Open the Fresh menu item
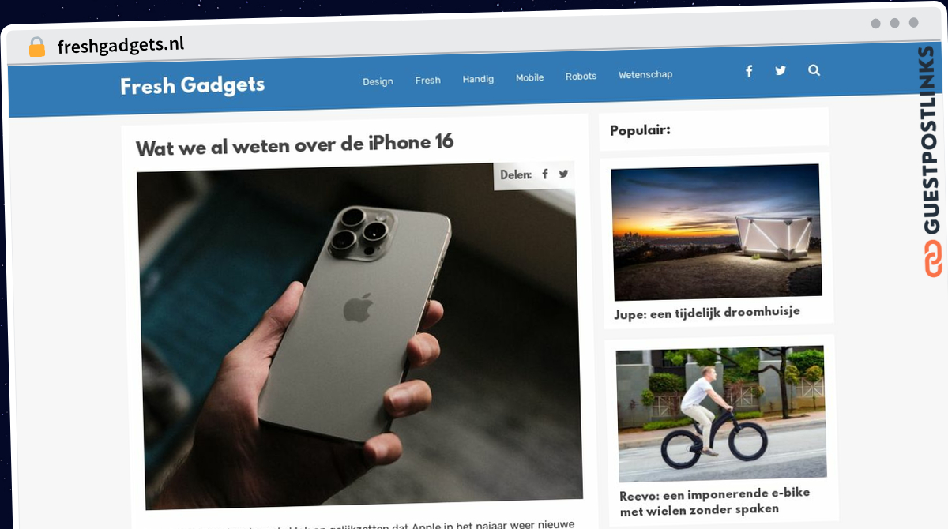This screenshot has width=948, height=529. (x=427, y=80)
